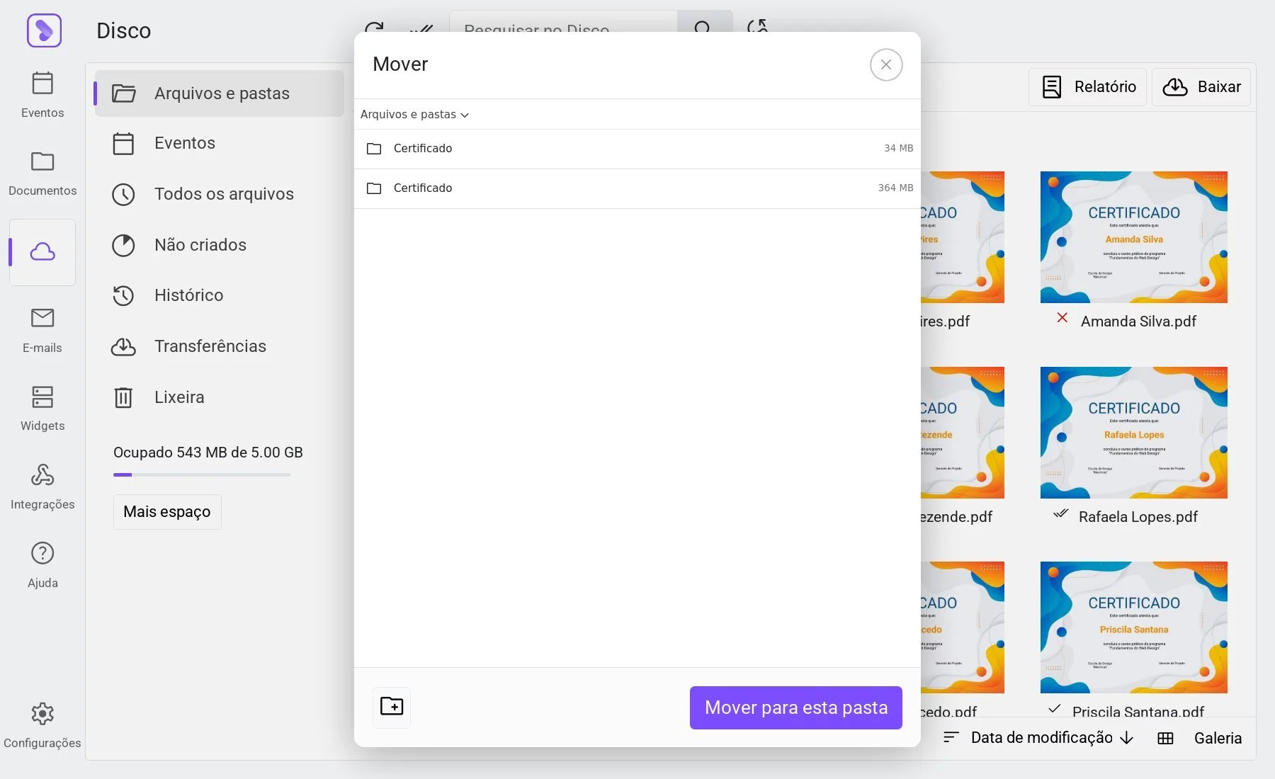Open Configurações gear icon
The image size is (1275, 779).
[x=42, y=724]
